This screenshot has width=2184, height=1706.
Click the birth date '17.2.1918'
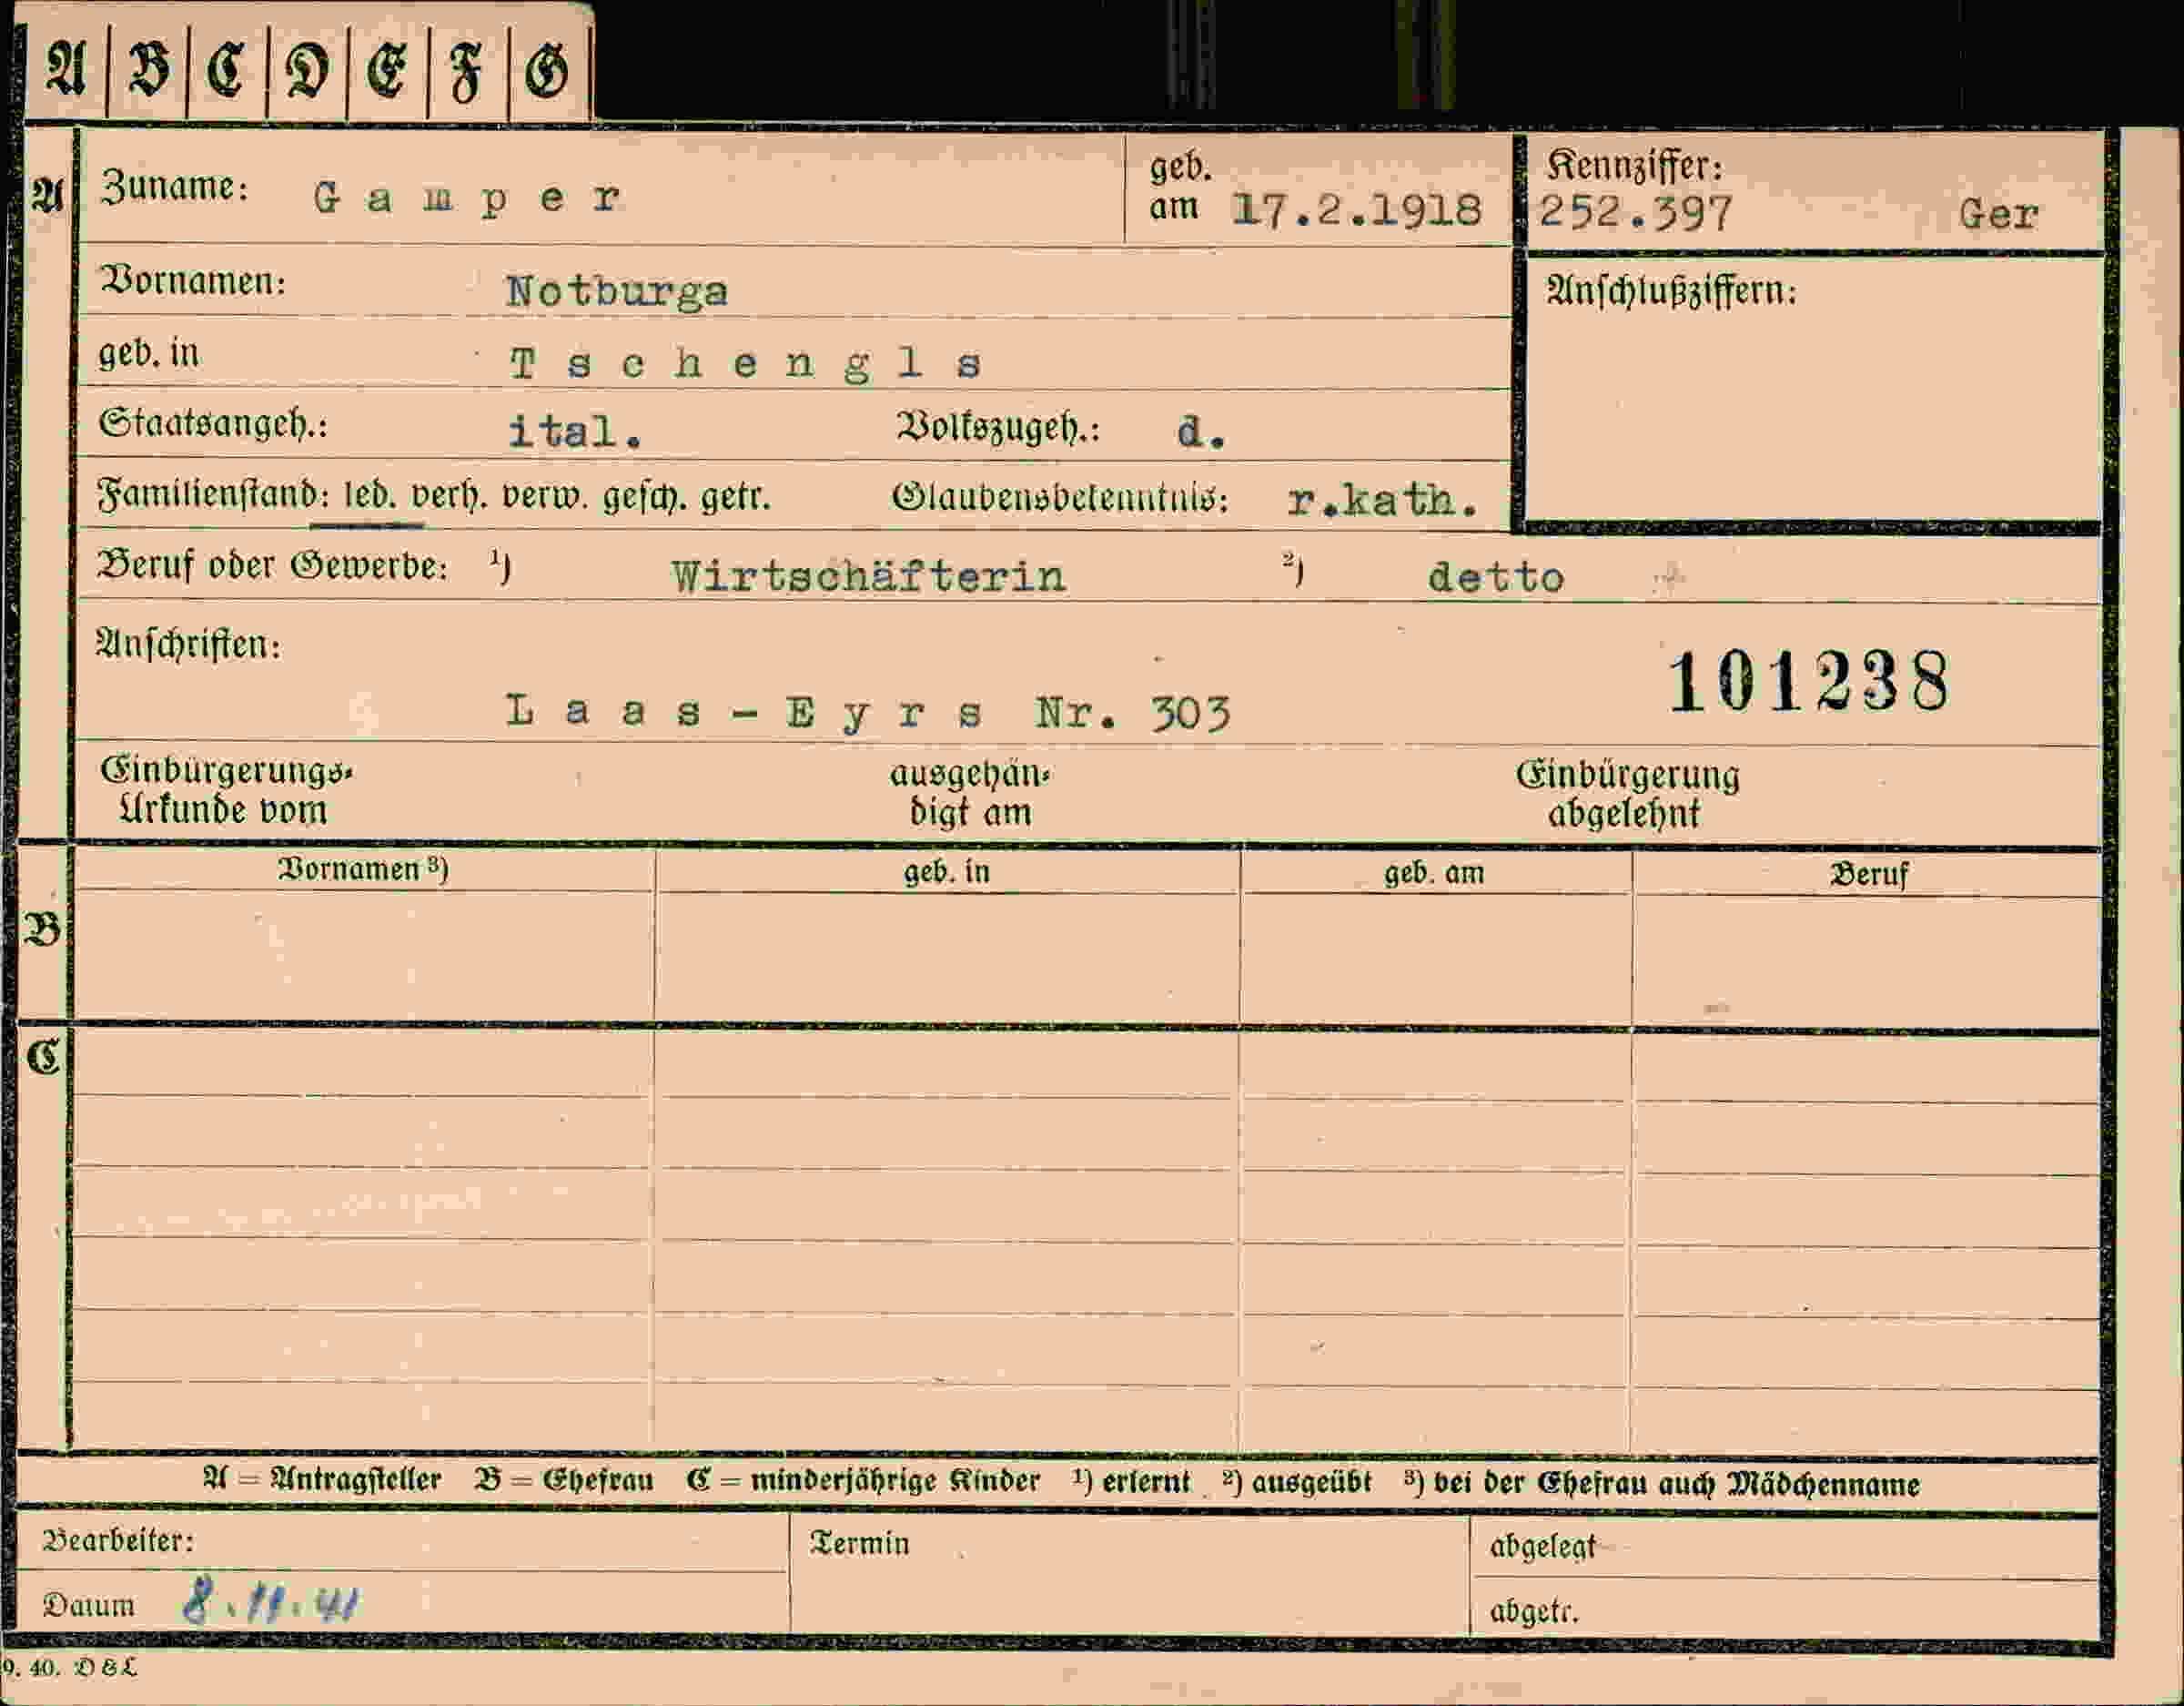(x=1356, y=210)
